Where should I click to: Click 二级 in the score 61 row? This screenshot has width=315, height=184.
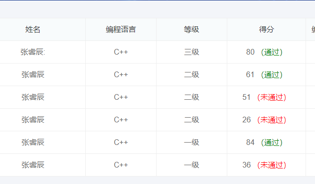click(191, 75)
